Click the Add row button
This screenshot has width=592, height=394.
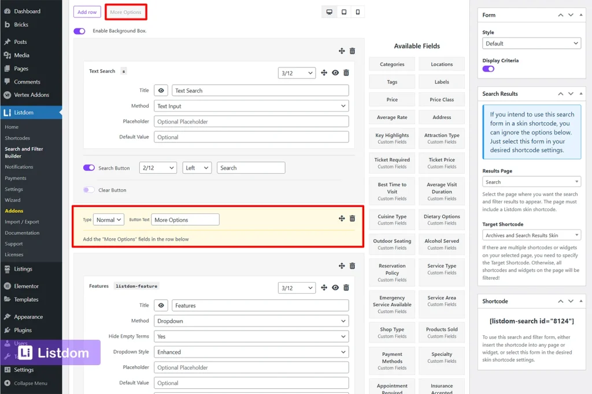[x=87, y=12]
